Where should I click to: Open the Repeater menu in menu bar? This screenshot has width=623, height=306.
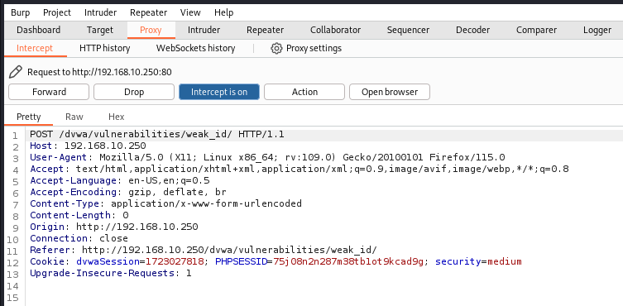coord(149,12)
